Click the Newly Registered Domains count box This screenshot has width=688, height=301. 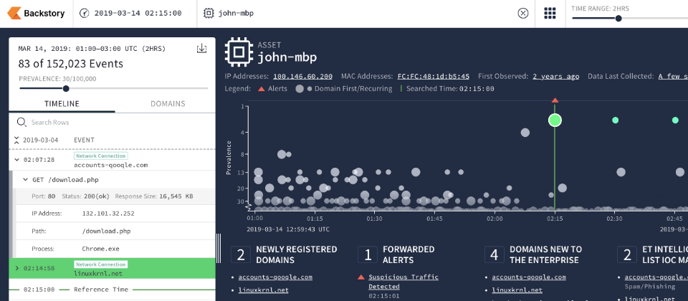[x=241, y=254]
